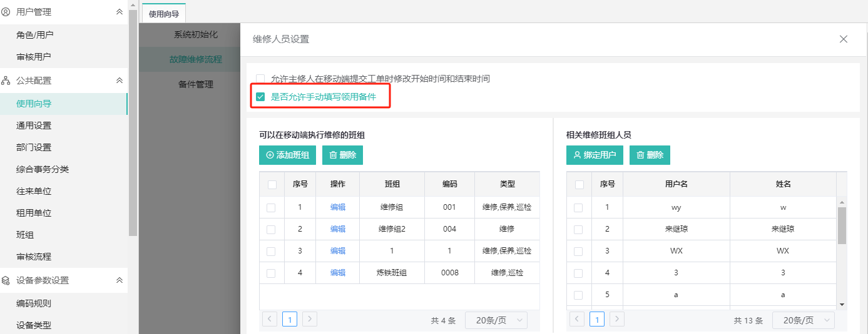Enable 允许主修人在移动端提交工单时修改开始时间和结束时间 checkbox
Screen dimensions: 868x334
[260, 79]
